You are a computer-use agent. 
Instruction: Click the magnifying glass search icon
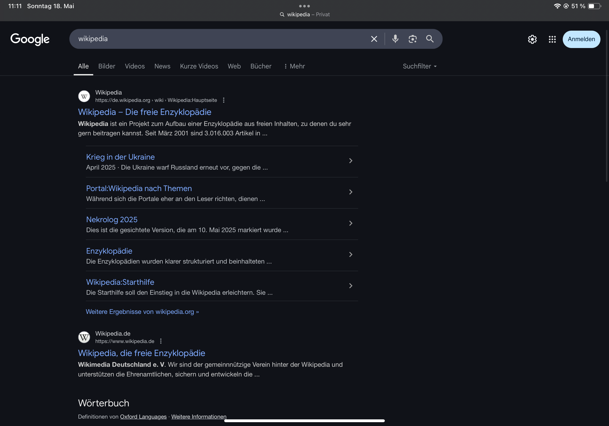click(x=430, y=39)
